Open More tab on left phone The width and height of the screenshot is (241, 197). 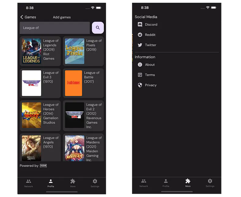click(73, 183)
